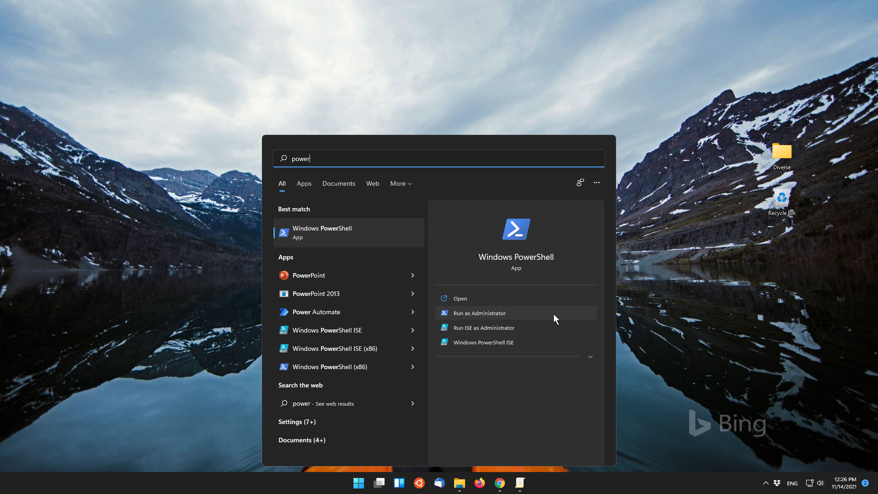Click Open in the PowerShell details pane
The image size is (878, 494).
click(x=516, y=299)
